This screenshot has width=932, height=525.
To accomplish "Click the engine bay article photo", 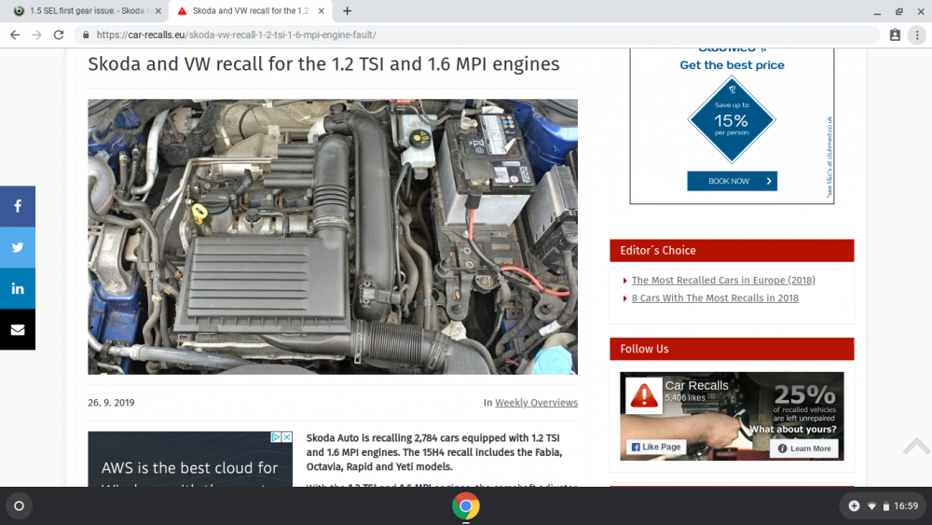I will click(x=333, y=237).
